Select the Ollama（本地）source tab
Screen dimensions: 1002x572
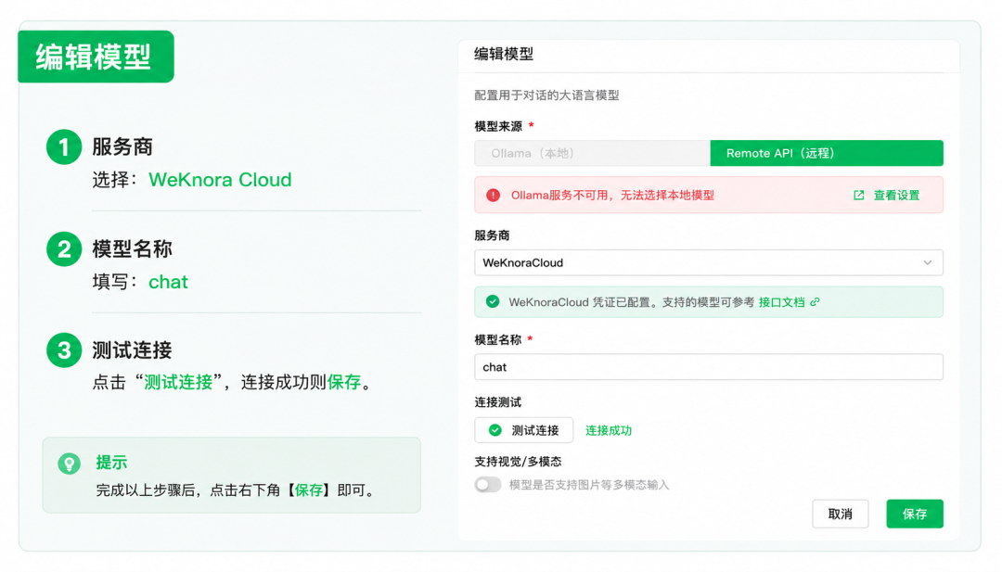click(592, 153)
